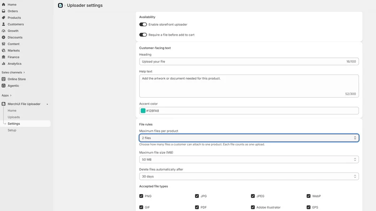
Task: Uncheck the JPEG file type checkbox
Action: 253,196
